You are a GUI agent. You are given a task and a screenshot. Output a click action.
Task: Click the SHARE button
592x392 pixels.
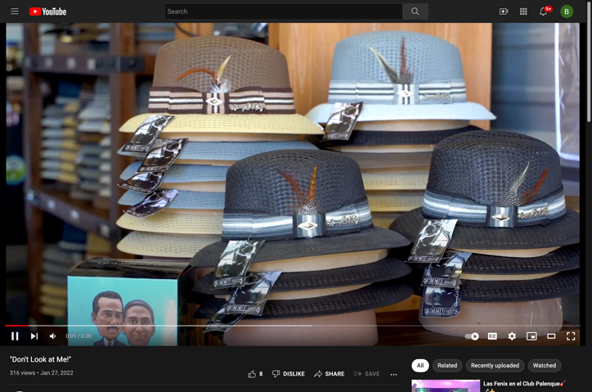pyautogui.click(x=330, y=374)
